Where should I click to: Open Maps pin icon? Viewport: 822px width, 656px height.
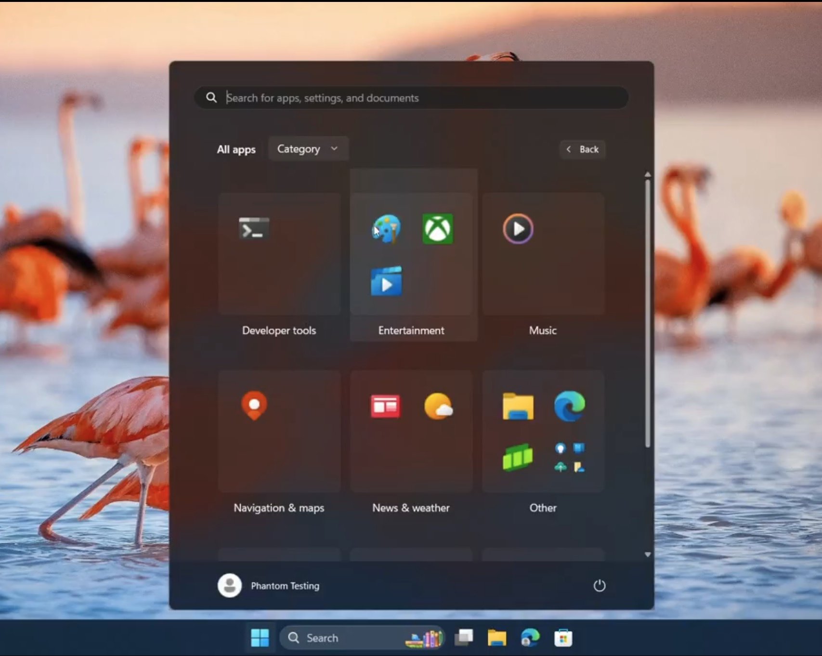tap(254, 406)
